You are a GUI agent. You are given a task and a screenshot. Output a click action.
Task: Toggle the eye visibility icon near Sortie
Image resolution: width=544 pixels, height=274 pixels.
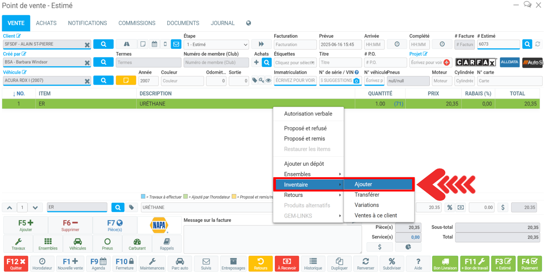point(269,80)
